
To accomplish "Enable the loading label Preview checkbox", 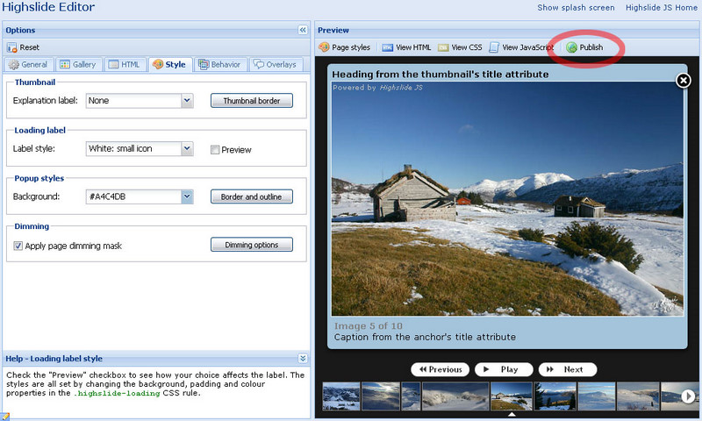I will pyautogui.click(x=215, y=150).
